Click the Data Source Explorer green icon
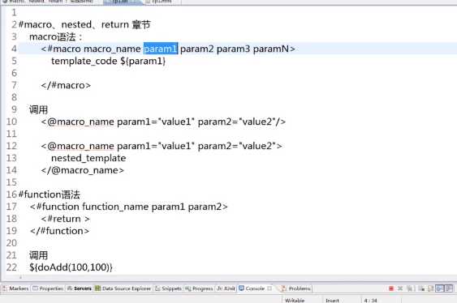Image resolution: width=457 pixels, height=303 pixels. point(98,288)
